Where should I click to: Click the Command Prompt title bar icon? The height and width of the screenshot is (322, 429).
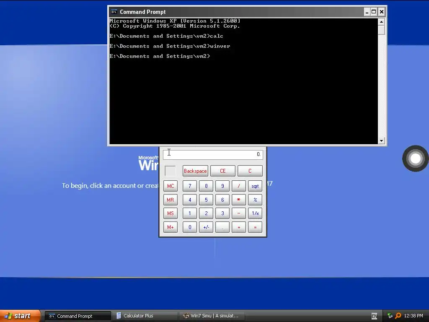click(114, 12)
